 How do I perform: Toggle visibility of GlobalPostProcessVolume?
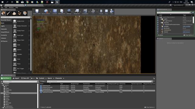coord(158,25)
